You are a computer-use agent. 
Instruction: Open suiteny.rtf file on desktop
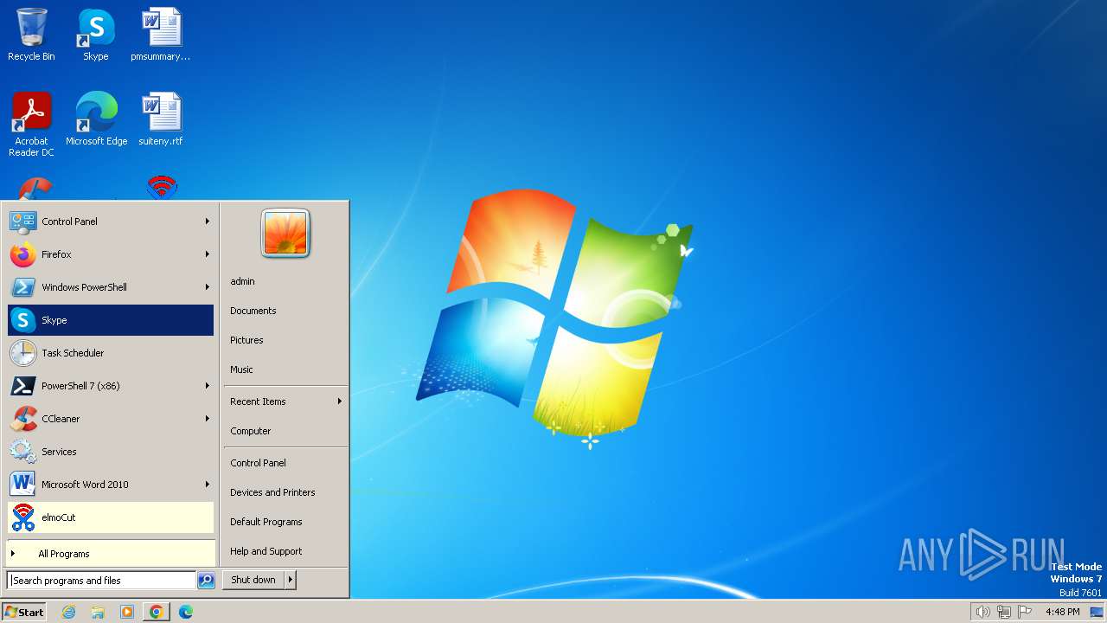coord(161,119)
